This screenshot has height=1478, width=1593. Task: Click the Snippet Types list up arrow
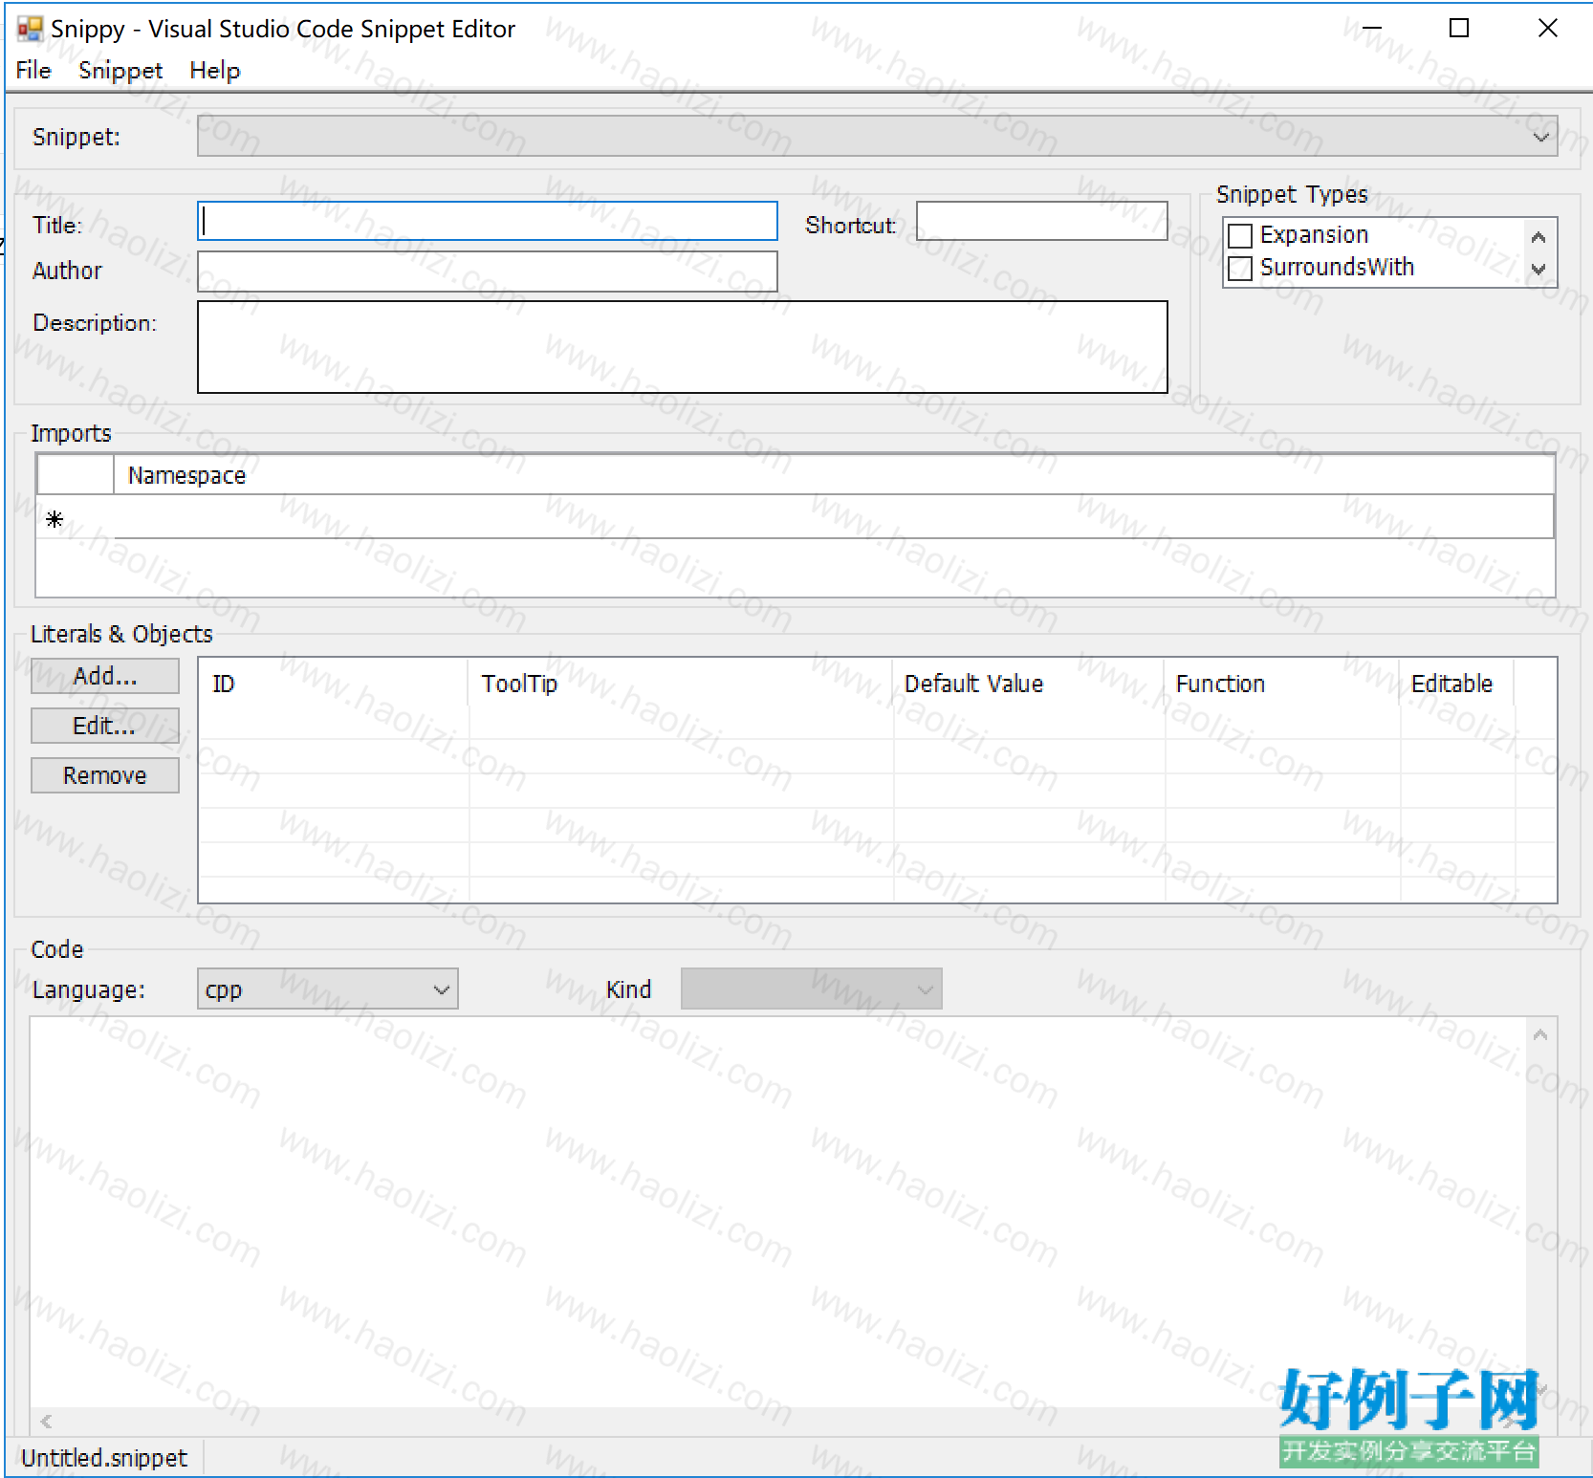click(1538, 237)
